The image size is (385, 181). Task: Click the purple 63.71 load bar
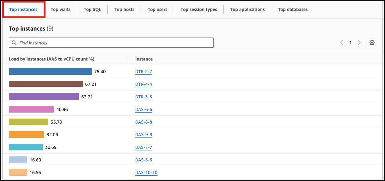coord(44,97)
